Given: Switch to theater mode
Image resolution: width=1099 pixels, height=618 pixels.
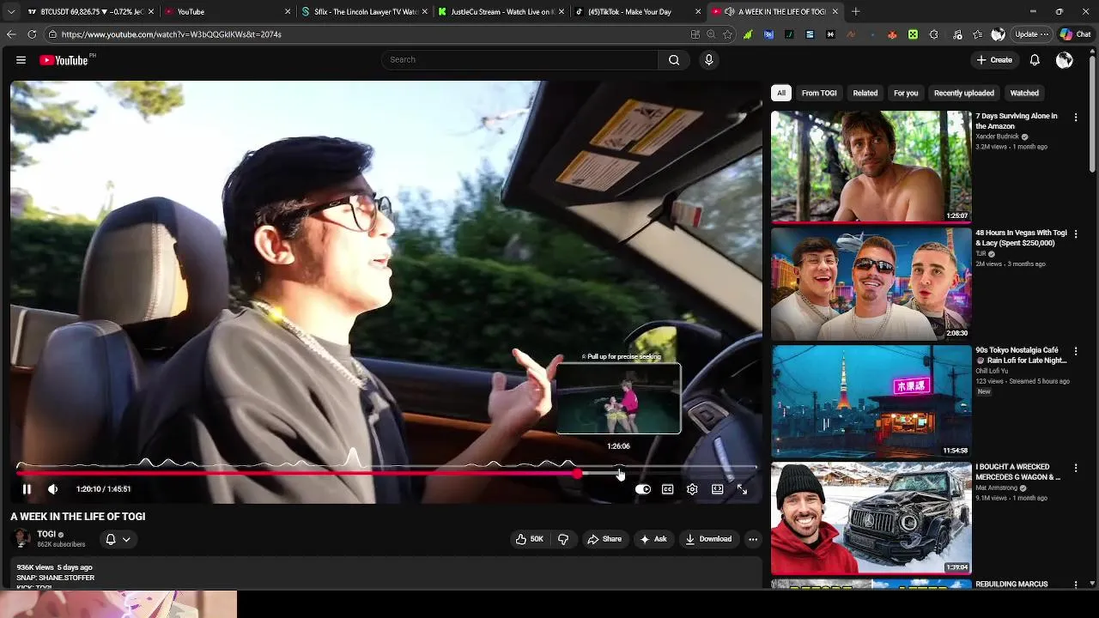Looking at the screenshot, I should coord(717,489).
